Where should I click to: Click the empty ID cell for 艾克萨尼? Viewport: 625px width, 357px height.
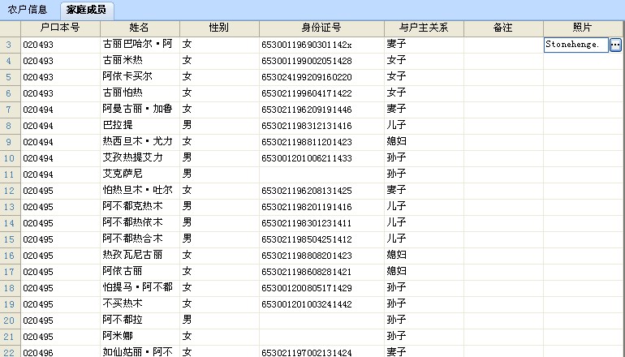(x=321, y=174)
